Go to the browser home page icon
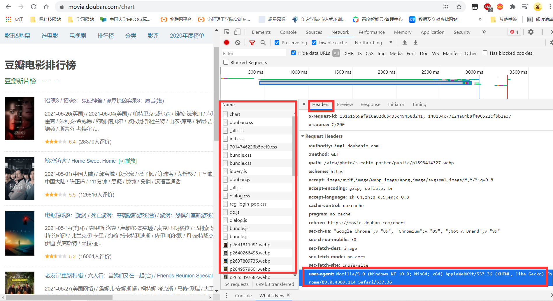 click(46, 7)
